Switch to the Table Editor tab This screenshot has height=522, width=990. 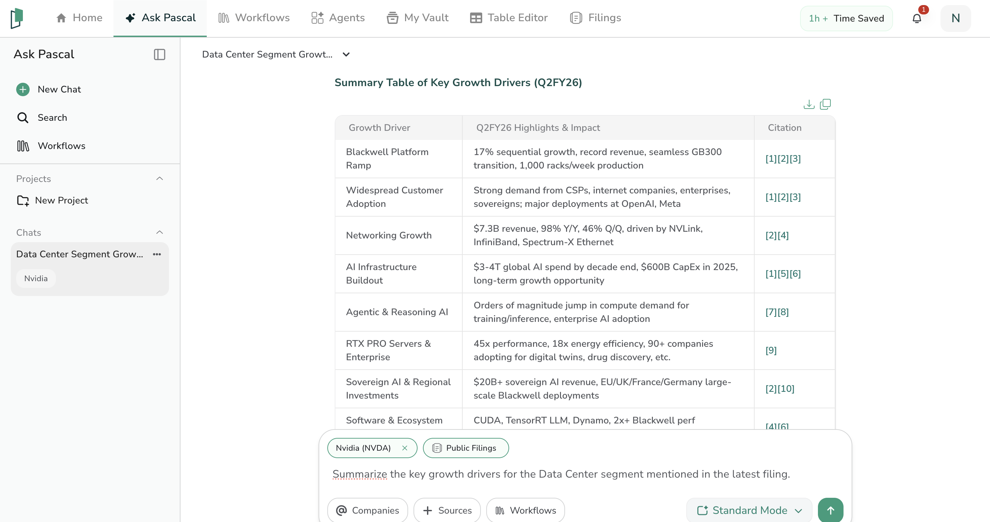tap(509, 18)
